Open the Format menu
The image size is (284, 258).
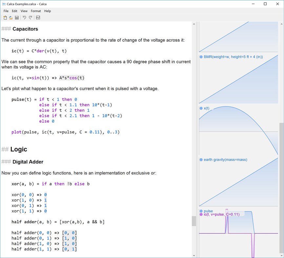pos(35,11)
